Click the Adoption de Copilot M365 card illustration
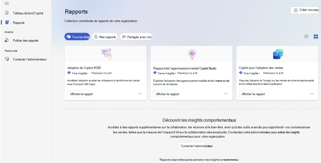The image size is (321, 163). [x=107, y=54]
